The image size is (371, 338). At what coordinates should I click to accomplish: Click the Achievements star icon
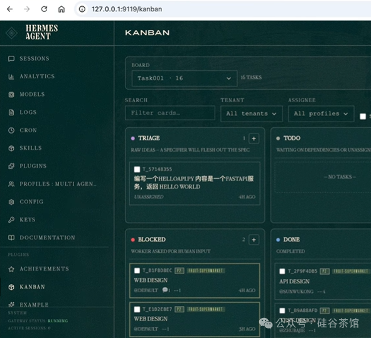click(x=11, y=269)
